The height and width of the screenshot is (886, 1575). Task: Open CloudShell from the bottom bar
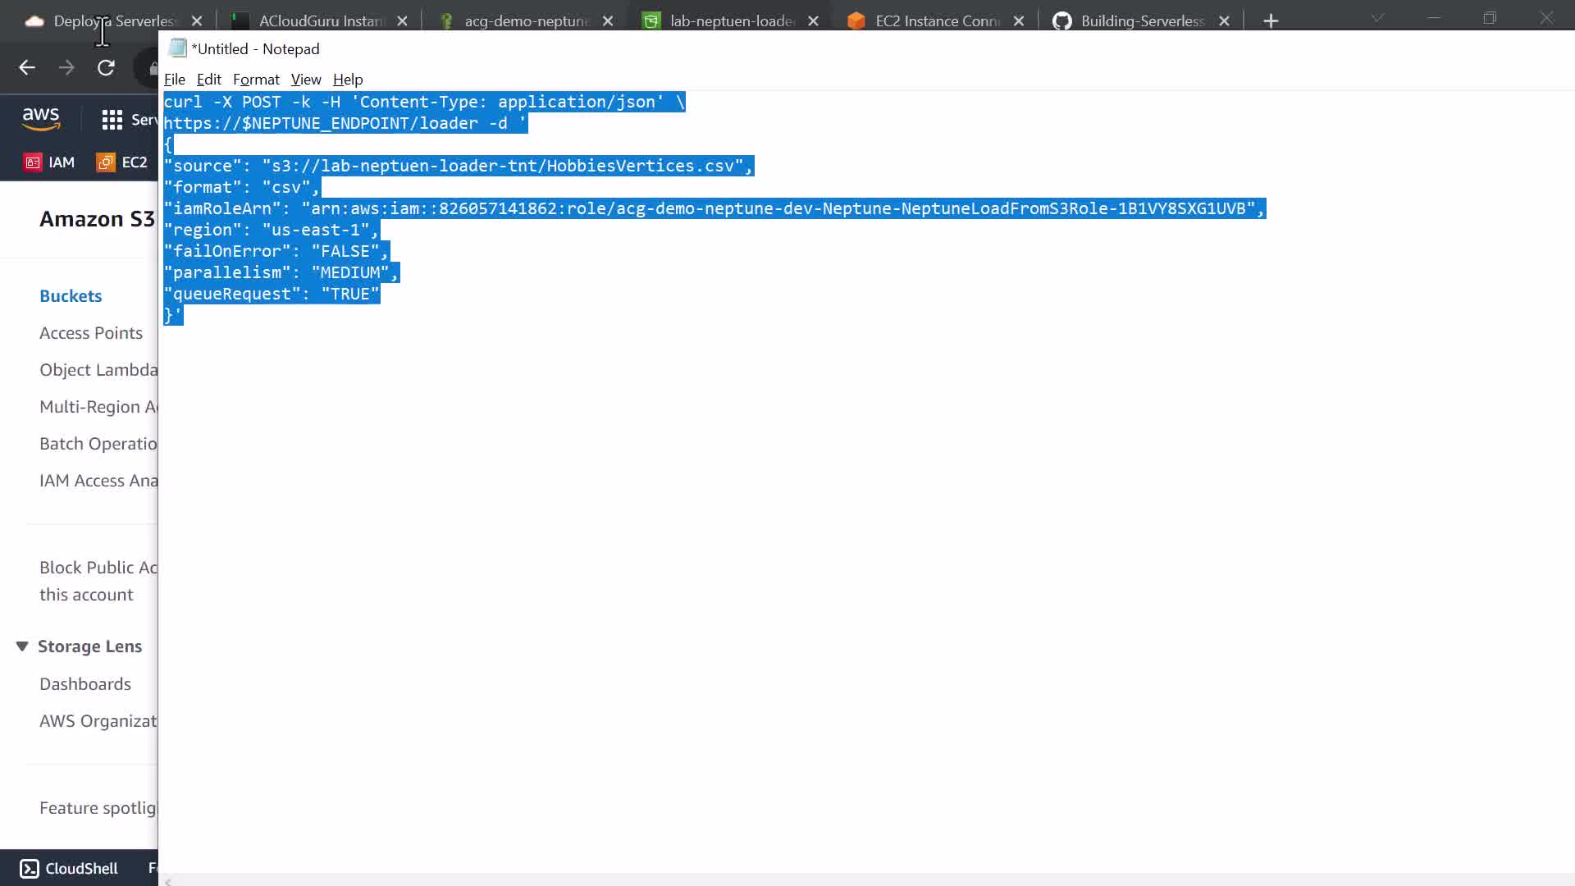coord(69,868)
